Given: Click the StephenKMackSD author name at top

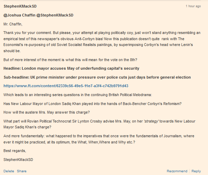Looking at the screenshot, I should click(x=20, y=7).
